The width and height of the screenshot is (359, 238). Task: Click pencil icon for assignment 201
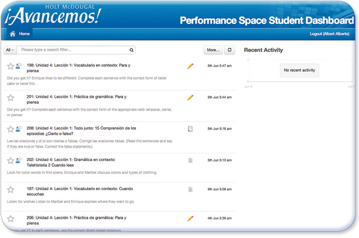tap(190, 97)
